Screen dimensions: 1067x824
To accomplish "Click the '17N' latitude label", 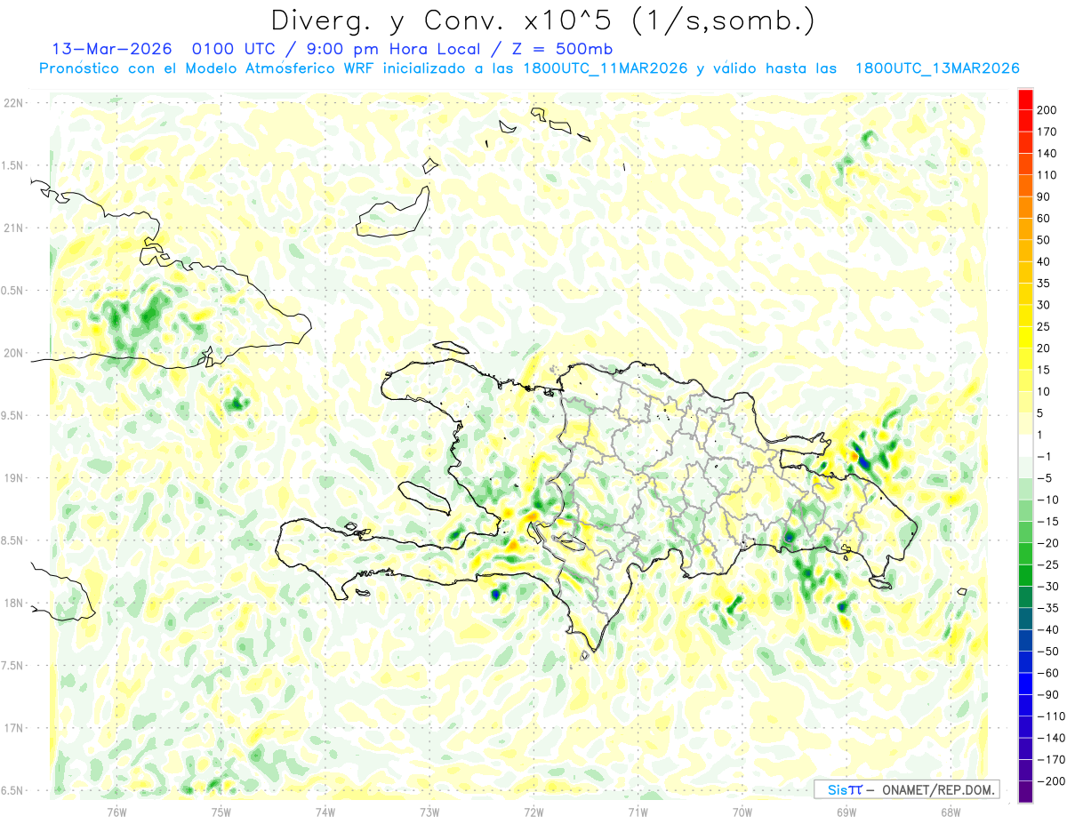I will 12,728.
